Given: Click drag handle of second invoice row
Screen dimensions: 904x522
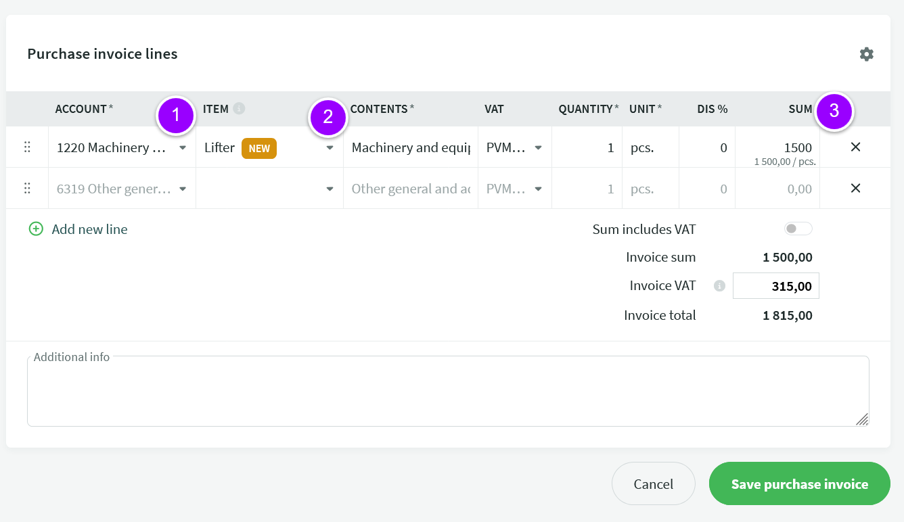Looking at the screenshot, I should (27, 189).
